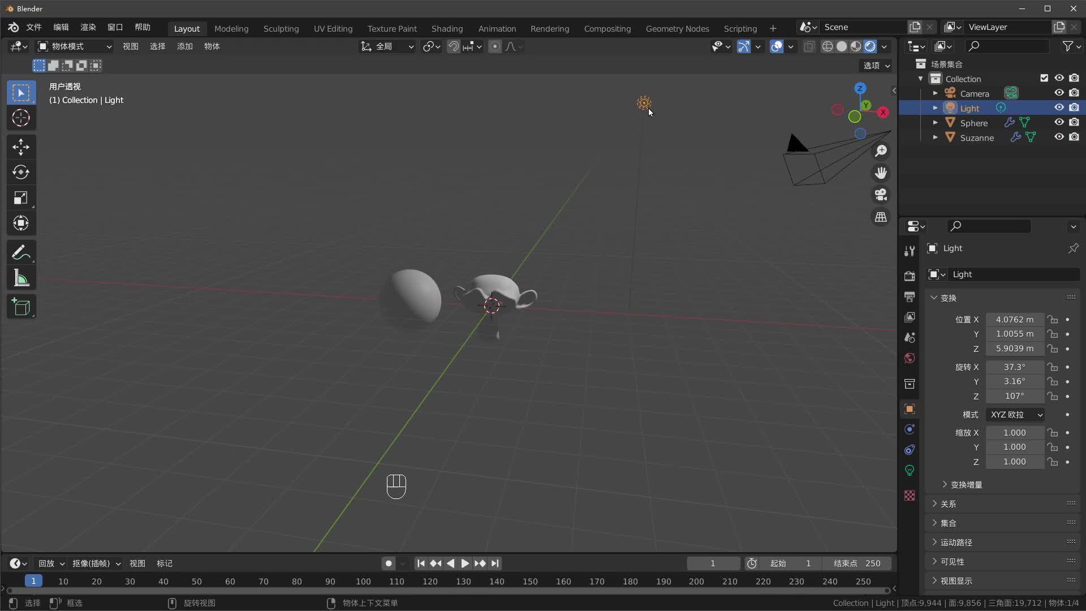The image size is (1086, 611).
Task: Click the 3D Cursor tool
Action: coord(21,118)
